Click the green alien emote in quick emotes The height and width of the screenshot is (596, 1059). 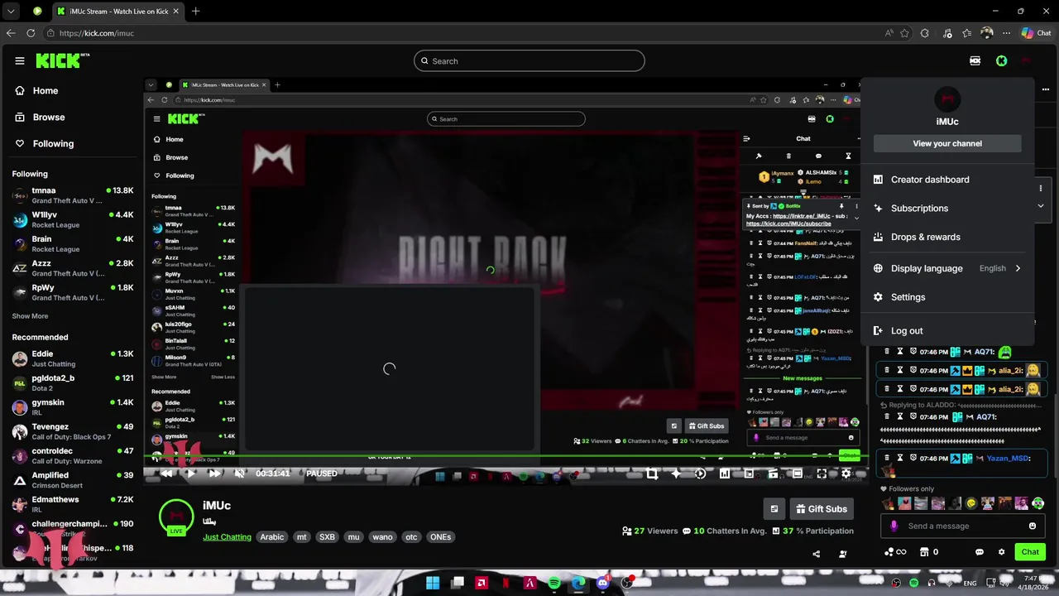coord(1038,503)
